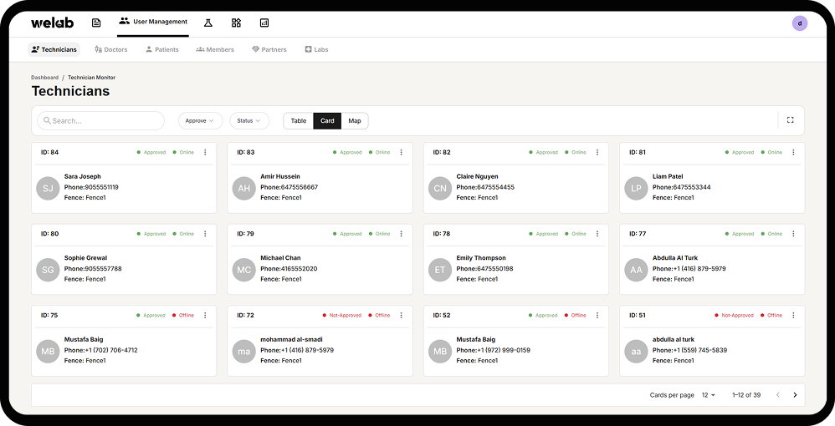The height and width of the screenshot is (426, 835).
Task: Click the Technician Monitor breadcrumb
Action: 91,78
